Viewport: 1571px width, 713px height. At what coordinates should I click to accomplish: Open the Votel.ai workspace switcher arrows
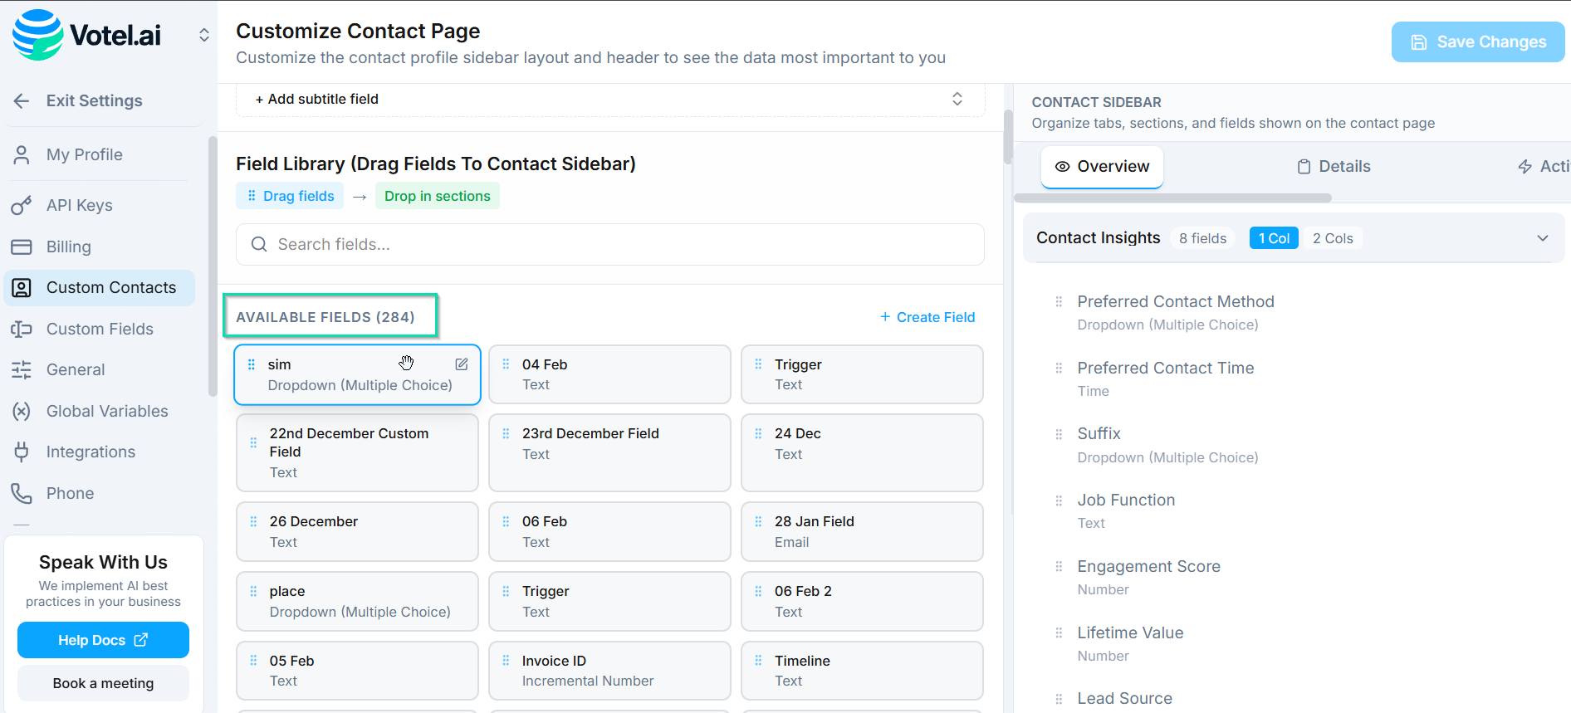[x=203, y=35]
